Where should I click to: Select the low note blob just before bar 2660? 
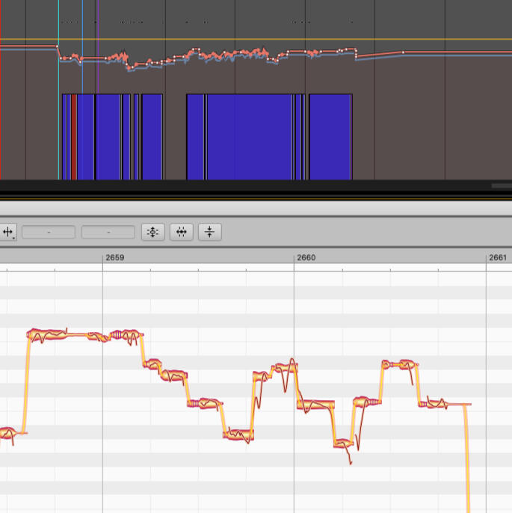(x=238, y=434)
